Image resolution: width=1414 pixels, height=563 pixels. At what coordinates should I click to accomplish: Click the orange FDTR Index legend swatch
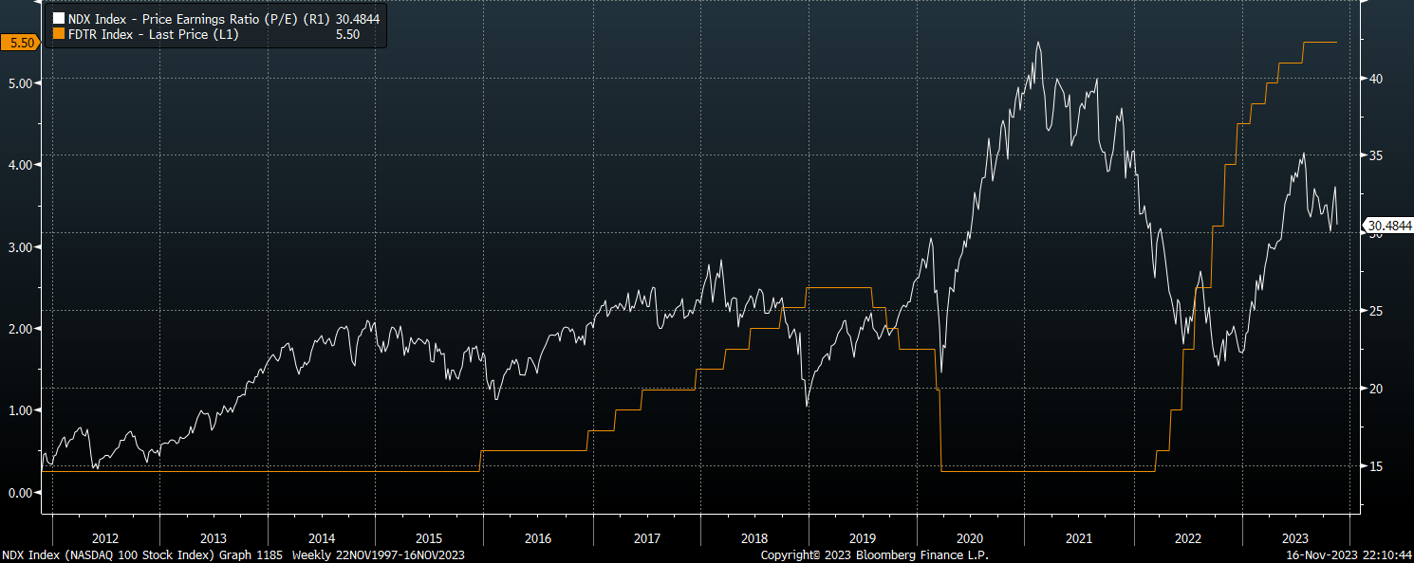pos(59,33)
